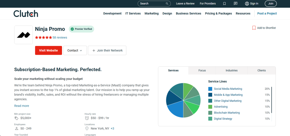Open Social Media Marketing service line
This screenshot has height=136, width=290.
coord(228,89)
